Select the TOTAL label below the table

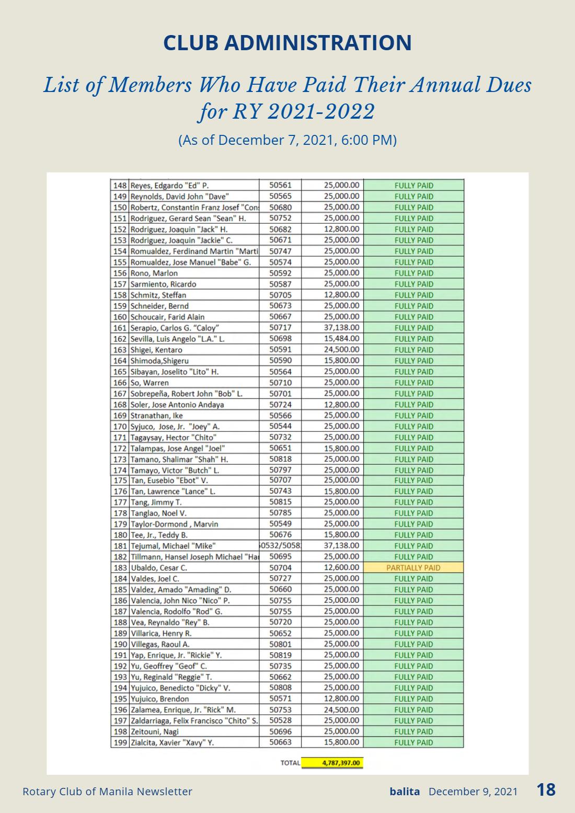point(290,763)
